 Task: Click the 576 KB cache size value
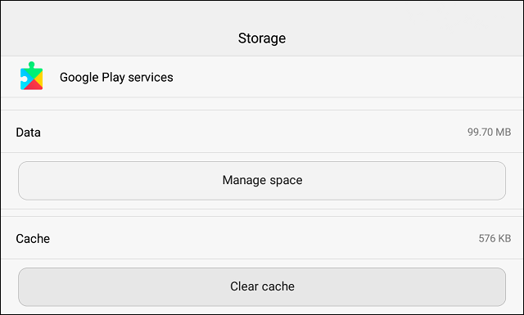click(x=495, y=239)
